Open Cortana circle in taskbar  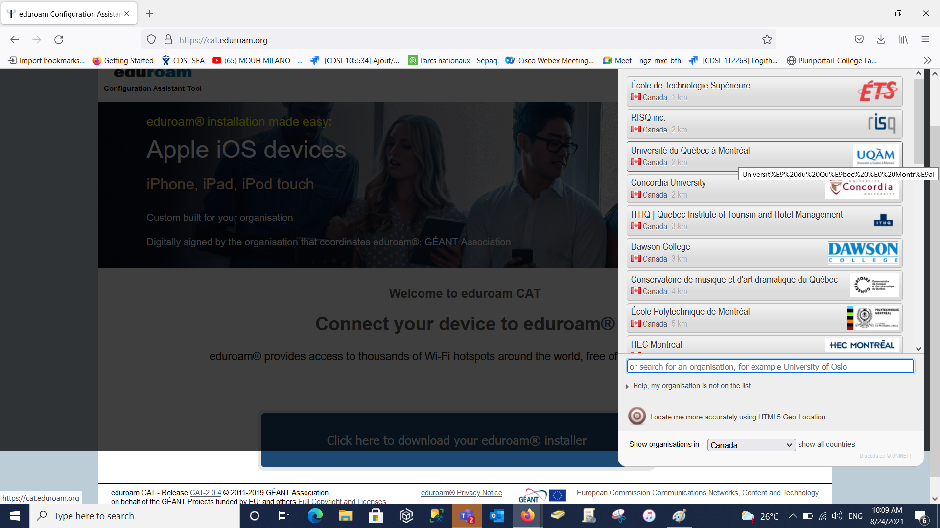(x=255, y=516)
